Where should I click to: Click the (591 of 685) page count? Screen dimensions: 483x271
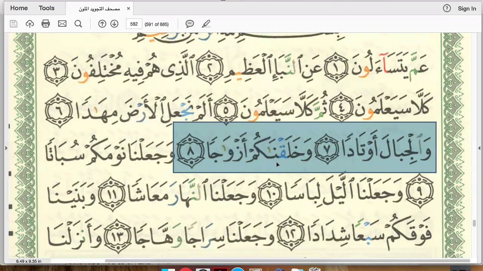(x=157, y=24)
